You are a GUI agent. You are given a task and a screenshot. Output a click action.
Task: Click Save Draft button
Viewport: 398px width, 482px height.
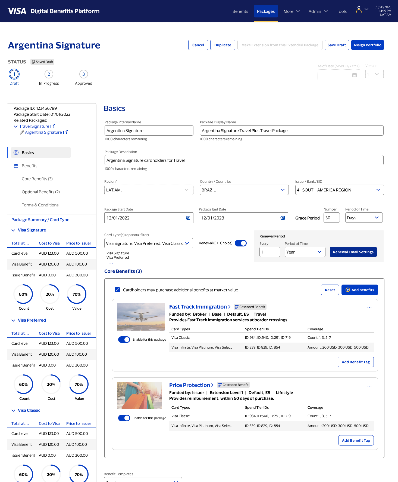point(337,45)
